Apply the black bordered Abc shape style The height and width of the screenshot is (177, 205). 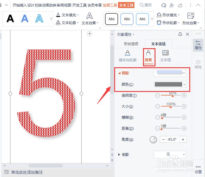click(x=112, y=19)
